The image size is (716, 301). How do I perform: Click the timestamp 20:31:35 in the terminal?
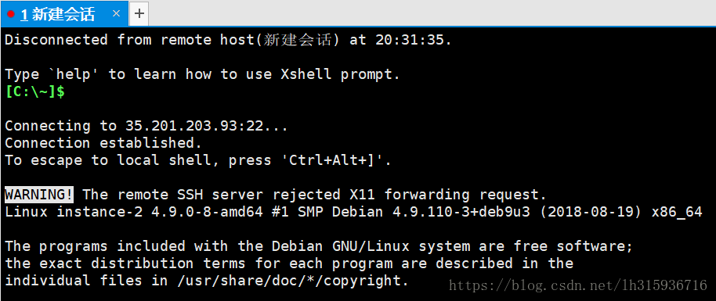pos(410,40)
